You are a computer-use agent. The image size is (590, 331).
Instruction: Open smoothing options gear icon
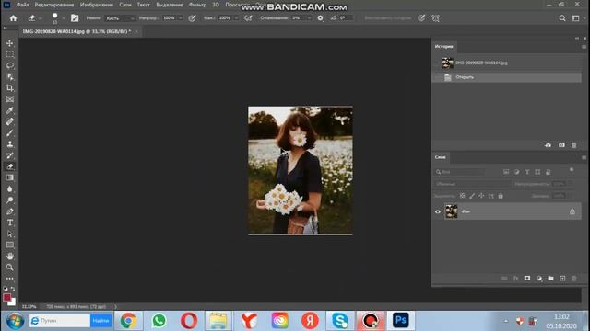pyautogui.click(x=320, y=18)
